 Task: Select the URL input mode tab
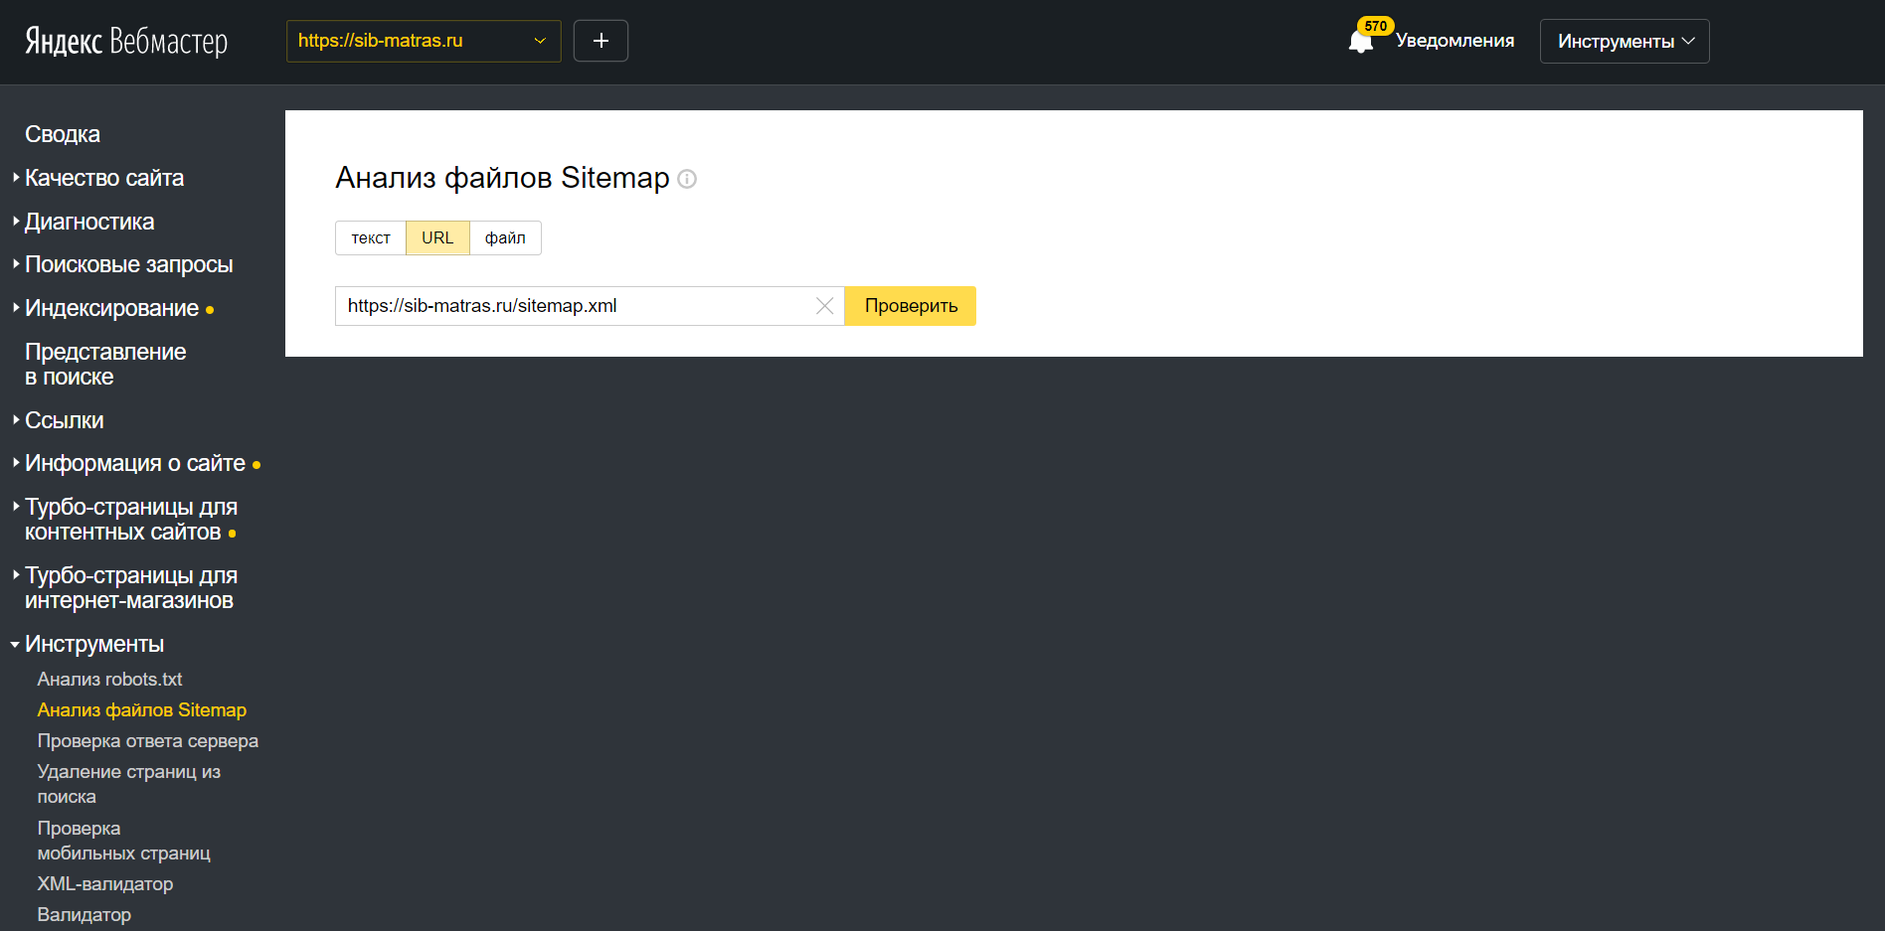pos(437,238)
